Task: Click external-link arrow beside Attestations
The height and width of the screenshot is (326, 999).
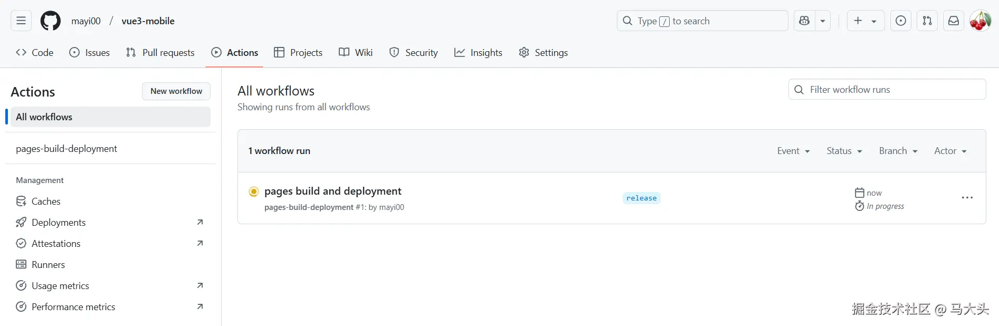Action: (200, 243)
